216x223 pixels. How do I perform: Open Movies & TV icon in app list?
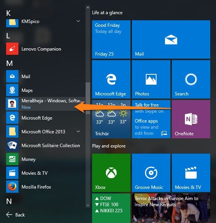pos(12,173)
